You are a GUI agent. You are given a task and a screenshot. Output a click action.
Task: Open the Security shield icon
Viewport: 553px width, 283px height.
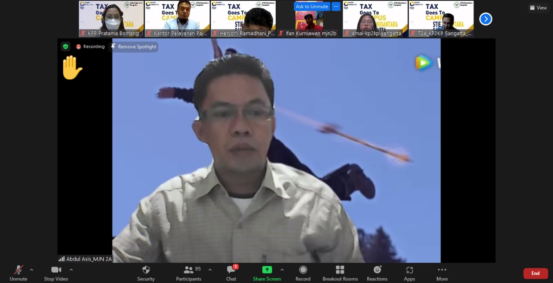point(146,270)
